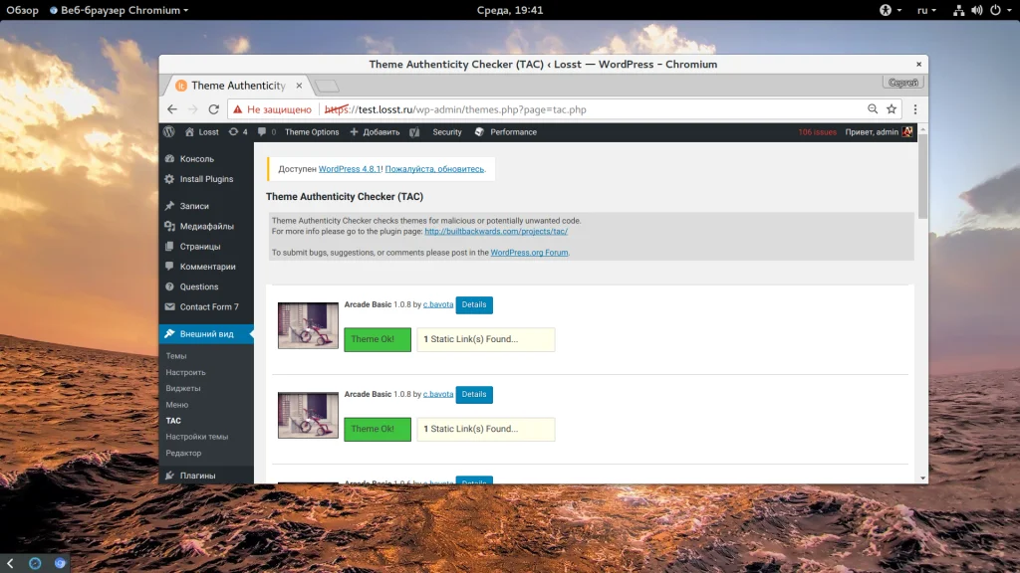Click the Yoast SEO icon in admin bar

click(414, 132)
